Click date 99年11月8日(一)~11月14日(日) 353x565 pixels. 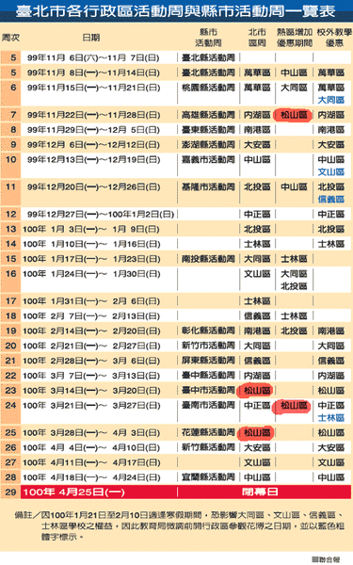(x=93, y=73)
